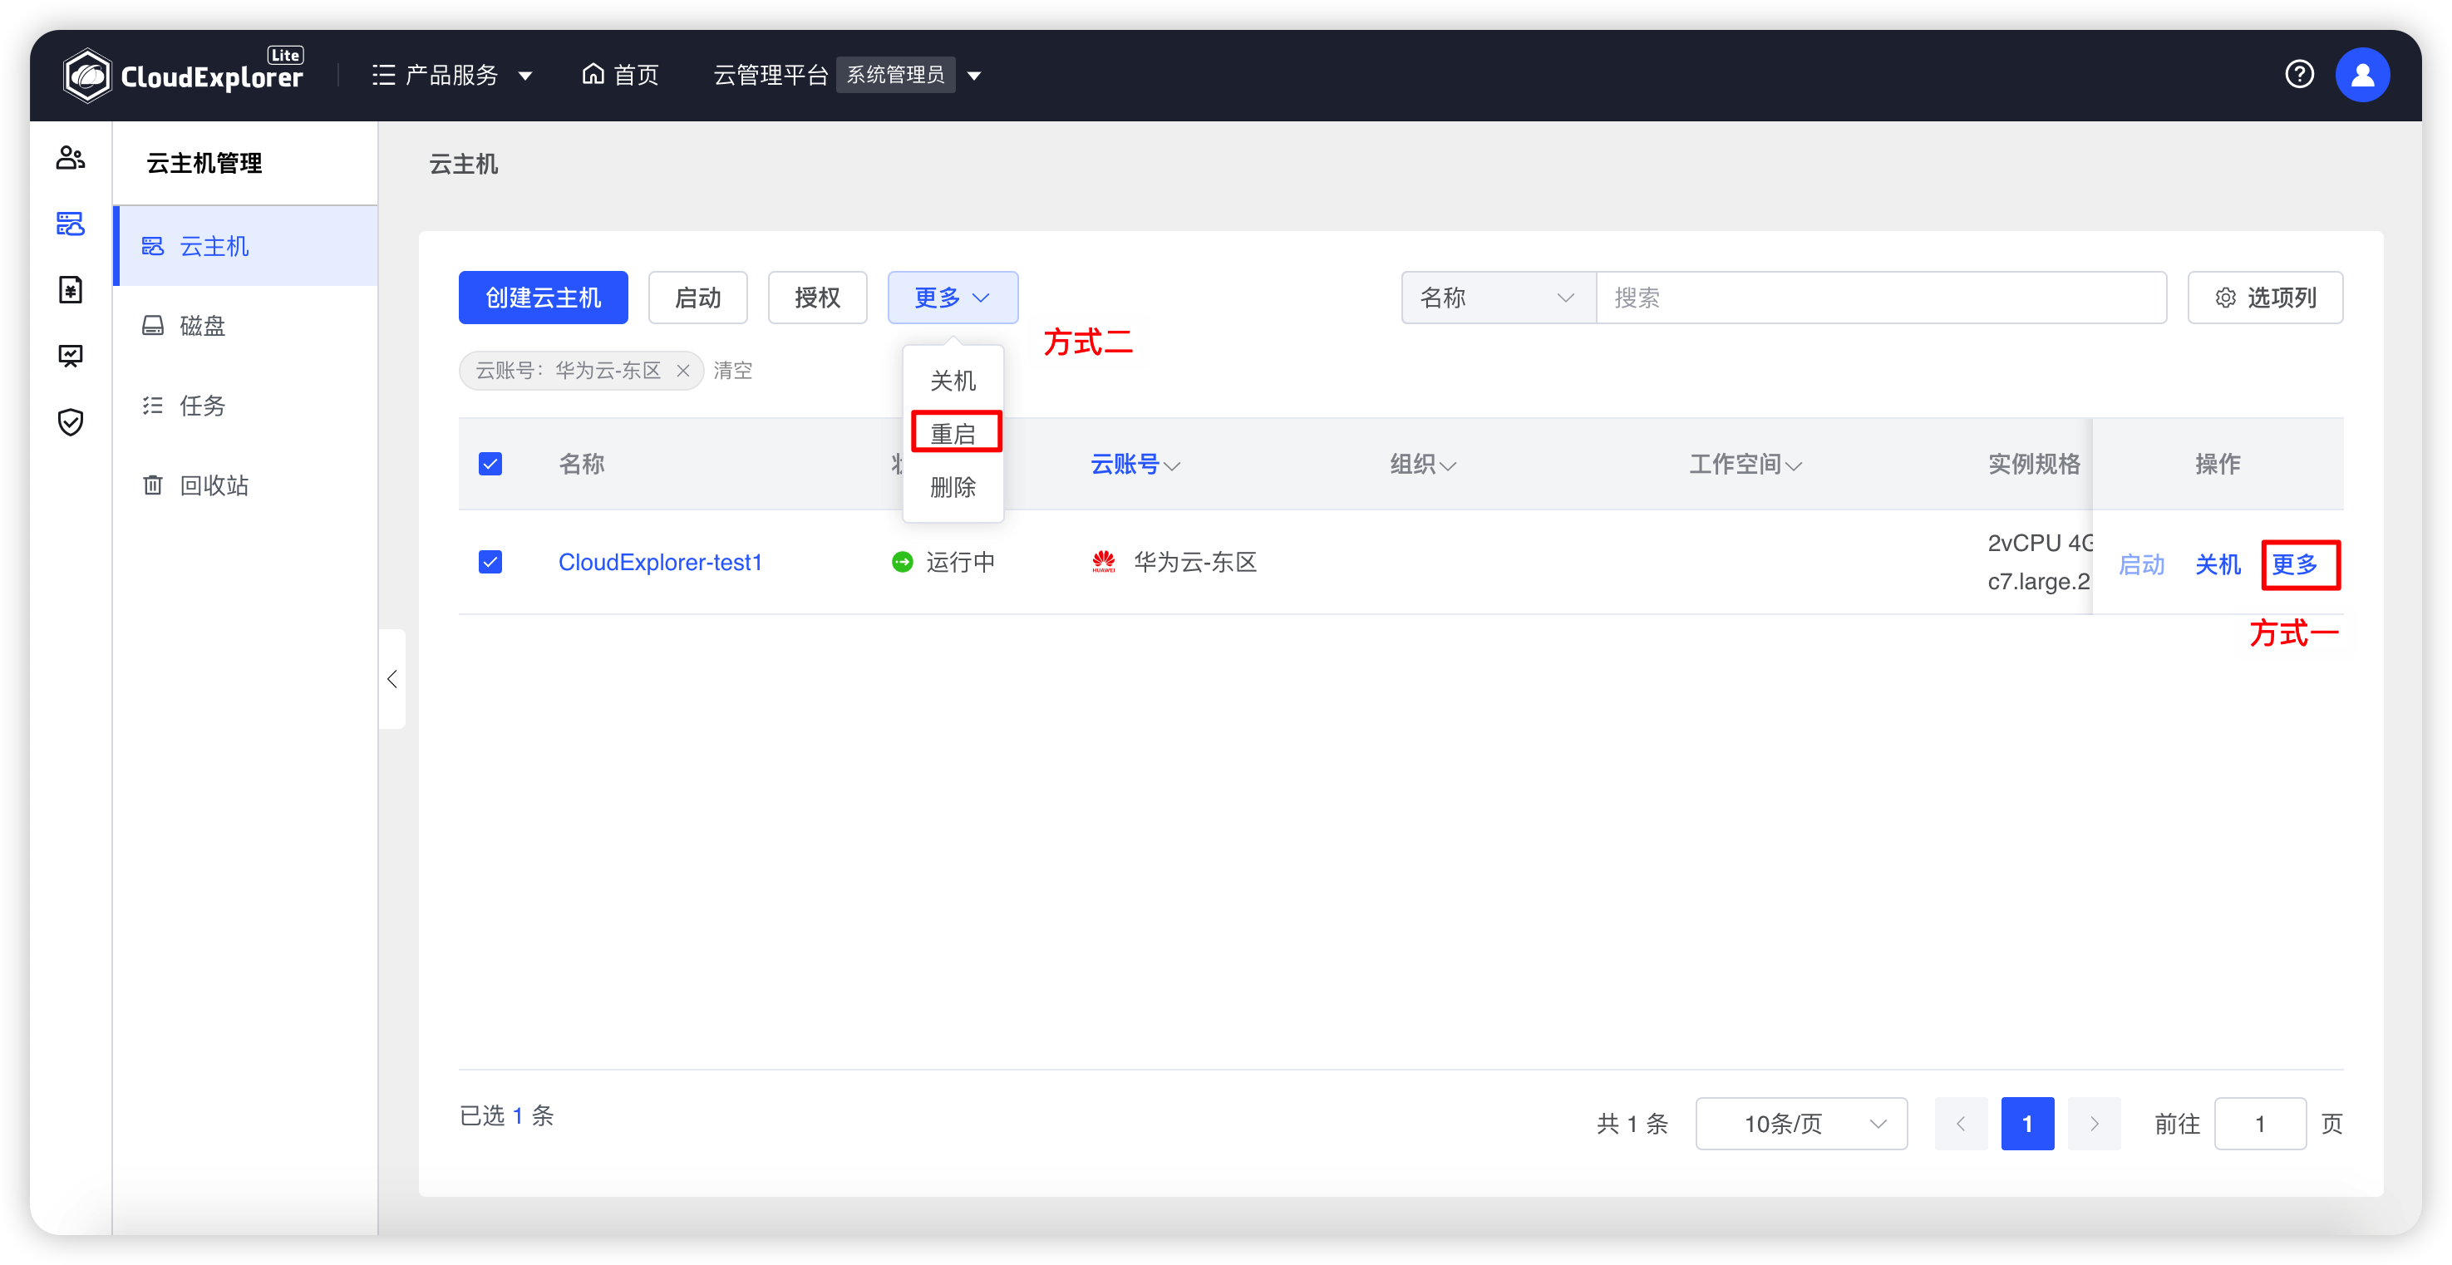Open the security shield icon in left rail
The image size is (2452, 1265).
(x=71, y=421)
